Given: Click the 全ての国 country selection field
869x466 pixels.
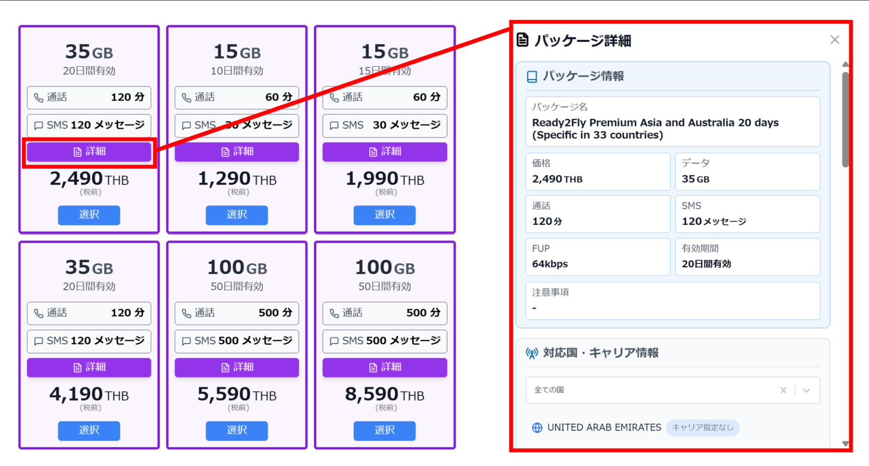Looking at the screenshot, I should (648, 390).
